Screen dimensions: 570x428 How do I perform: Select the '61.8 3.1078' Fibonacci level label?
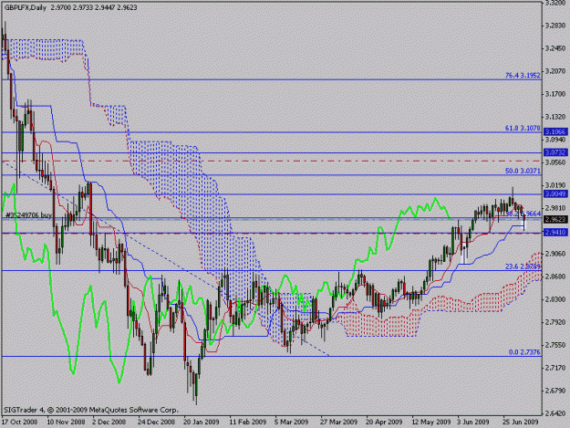pos(523,128)
